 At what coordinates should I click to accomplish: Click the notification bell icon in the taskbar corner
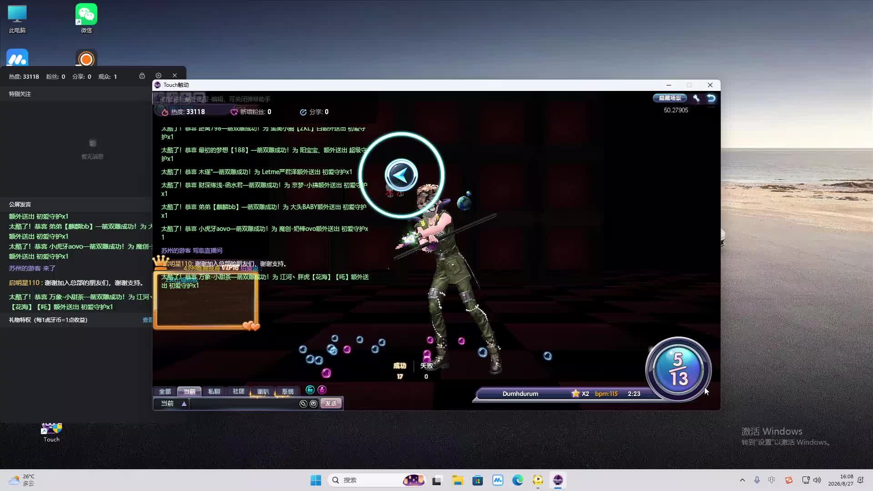tap(860, 480)
